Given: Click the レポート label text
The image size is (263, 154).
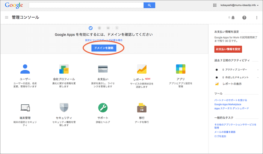Looking at the screenshot, I should pos(139,79).
